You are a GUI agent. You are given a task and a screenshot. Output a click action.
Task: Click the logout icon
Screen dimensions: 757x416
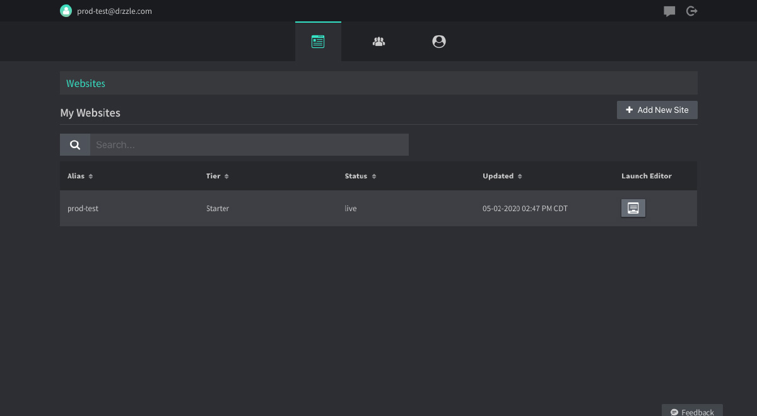(691, 11)
